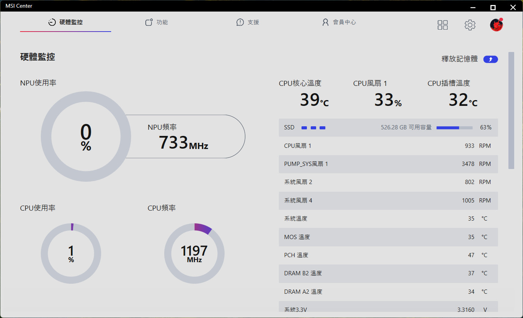The height and width of the screenshot is (318, 523).
Task: Switch to the 功能 tab
Action: [x=157, y=22]
